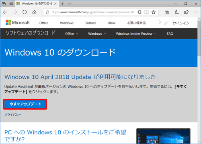Show tab previews chevron
Image resolution: width=201 pixels, height=144 pixels.
[x=70, y=4]
